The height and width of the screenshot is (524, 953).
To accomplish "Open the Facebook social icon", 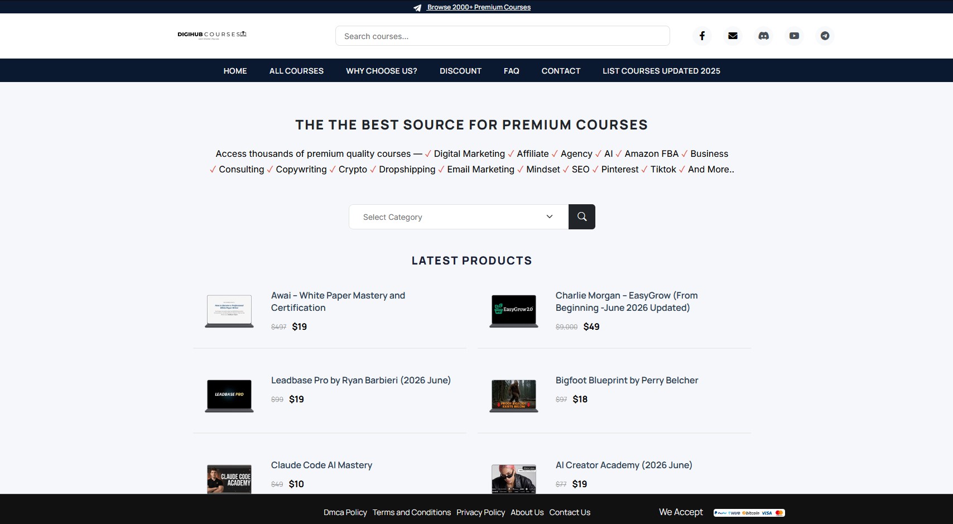I will [x=702, y=36].
